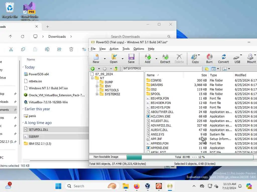
Task: Open VirtualBox from the taskbar
Action: point(148,186)
